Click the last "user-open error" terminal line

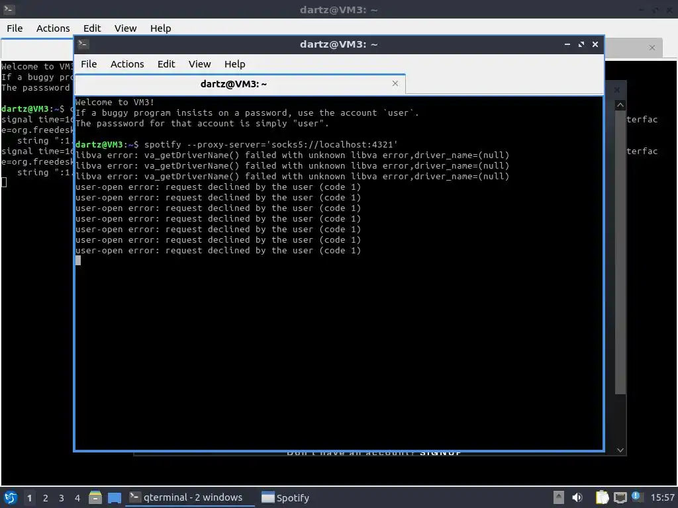(x=218, y=251)
